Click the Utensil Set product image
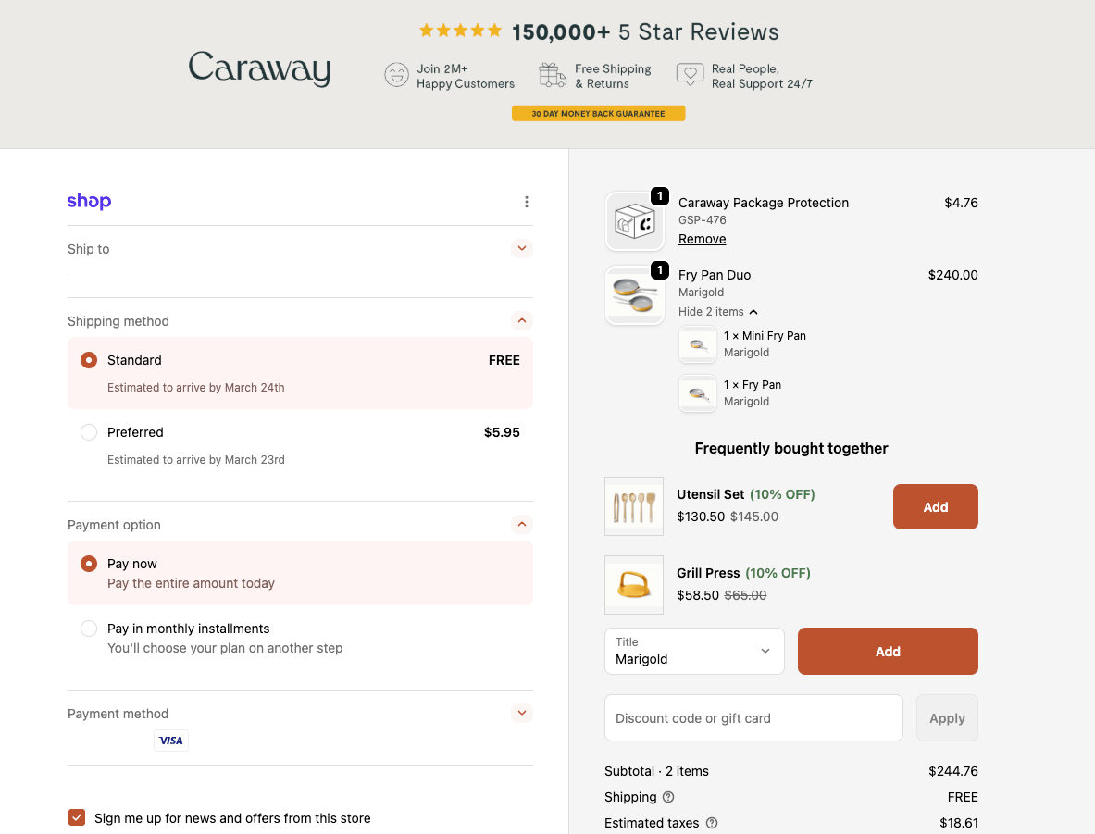This screenshot has width=1095, height=834. (x=634, y=506)
